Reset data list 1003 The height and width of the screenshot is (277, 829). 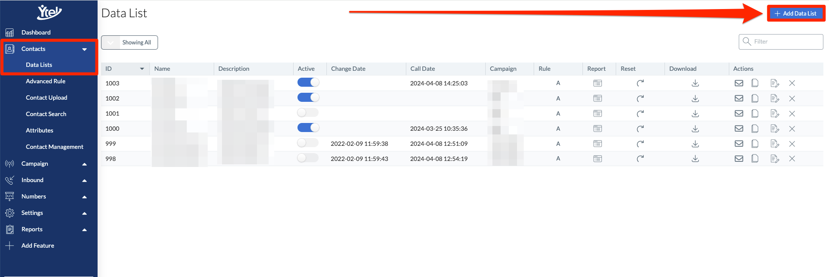point(640,83)
